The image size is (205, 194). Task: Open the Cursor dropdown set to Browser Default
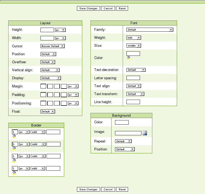point(52,46)
